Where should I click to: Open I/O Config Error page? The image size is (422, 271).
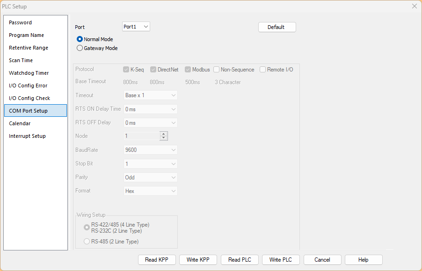(36, 86)
